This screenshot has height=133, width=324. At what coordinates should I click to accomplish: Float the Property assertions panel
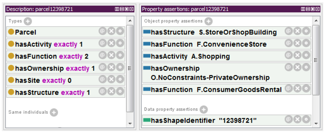312,9
